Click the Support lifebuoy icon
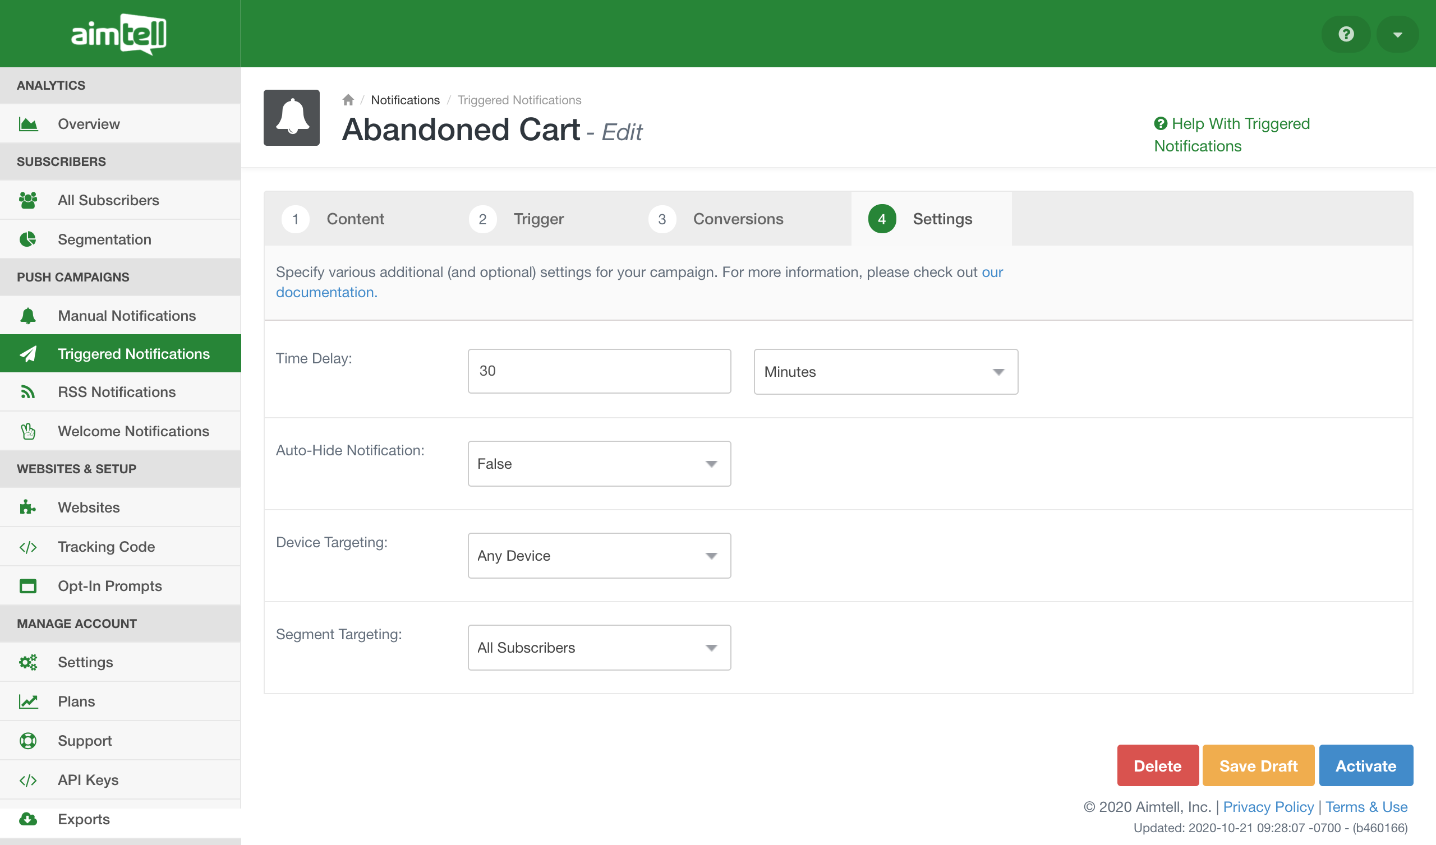The height and width of the screenshot is (845, 1436). point(27,740)
